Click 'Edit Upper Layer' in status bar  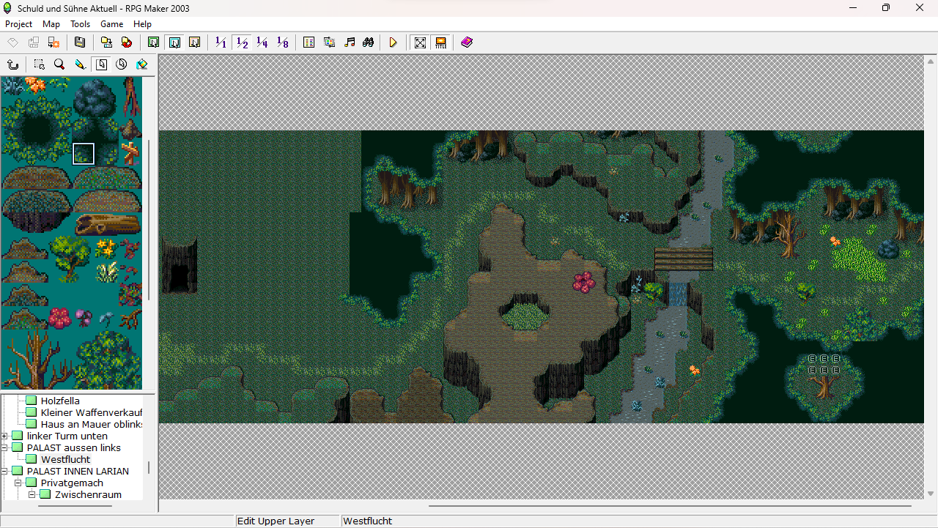pos(276,521)
